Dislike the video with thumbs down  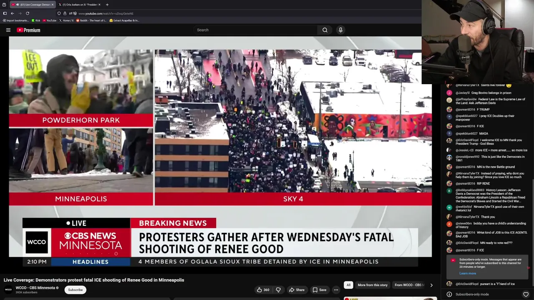pyautogui.click(x=278, y=290)
